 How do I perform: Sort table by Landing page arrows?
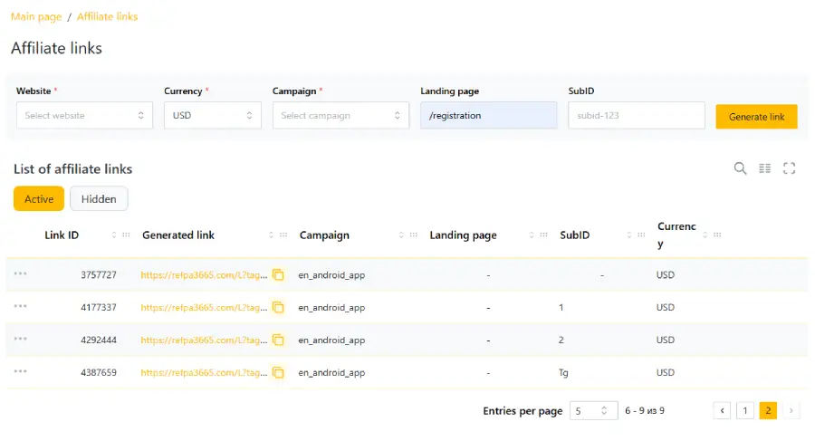point(532,235)
